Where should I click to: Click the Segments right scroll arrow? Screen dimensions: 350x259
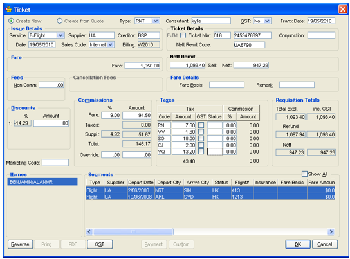tap(331, 231)
